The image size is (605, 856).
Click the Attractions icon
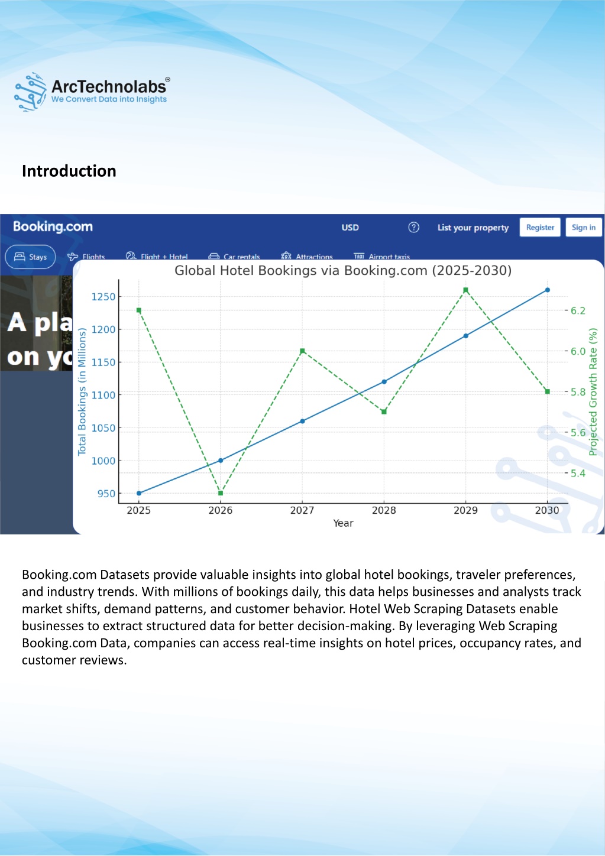point(286,256)
